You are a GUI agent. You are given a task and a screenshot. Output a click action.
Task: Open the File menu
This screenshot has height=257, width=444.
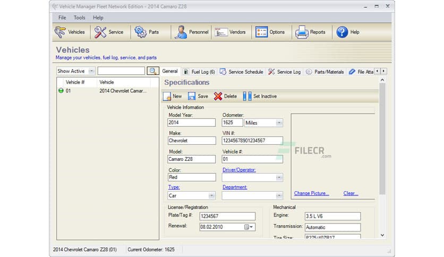click(62, 18)
